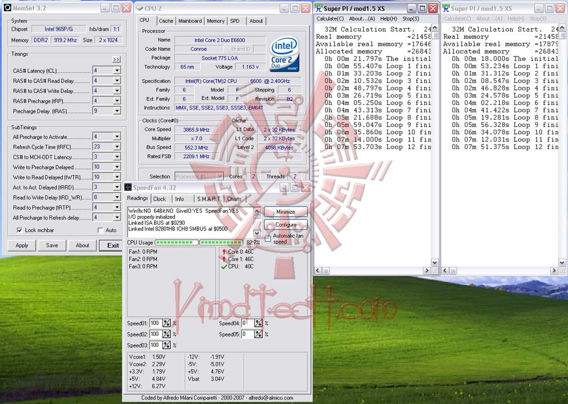
Task: Click the second CPU Usage progress bar
Action: coord(221,242)
